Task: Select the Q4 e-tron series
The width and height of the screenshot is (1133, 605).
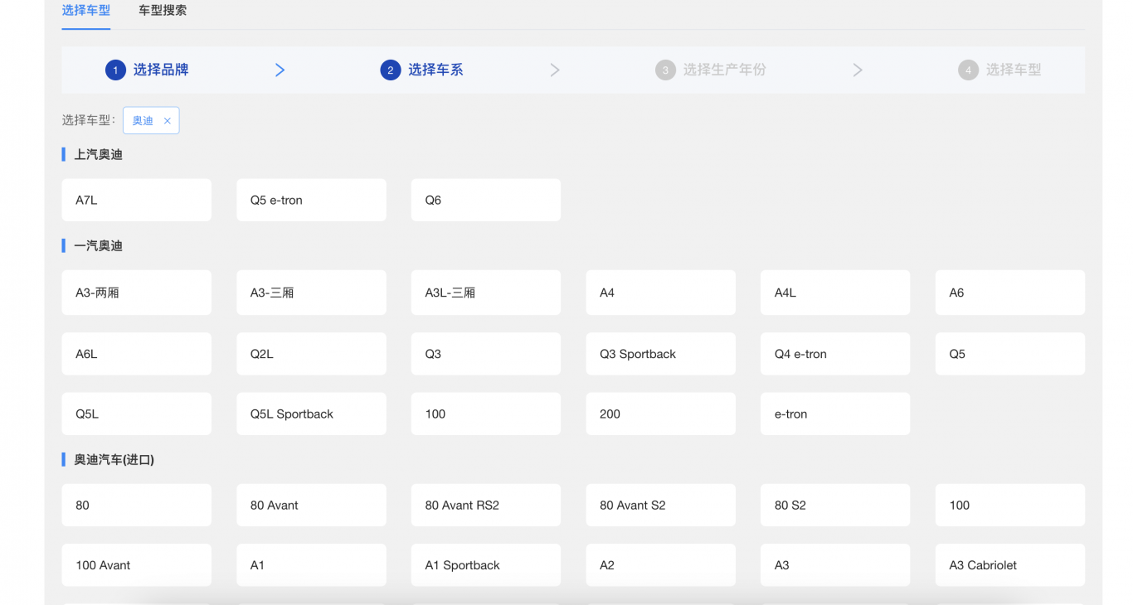Action: [x=835, y=354]
